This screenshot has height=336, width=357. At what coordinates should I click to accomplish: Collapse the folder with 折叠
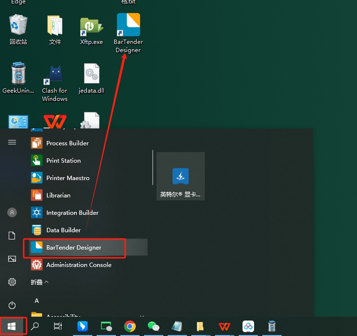click(x=40, y=282)
